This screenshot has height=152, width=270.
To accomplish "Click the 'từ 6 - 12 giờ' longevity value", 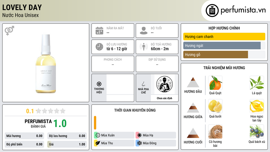I will tap(117, 49).
